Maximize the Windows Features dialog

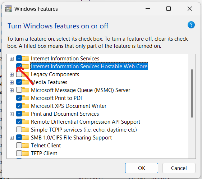[x=169, y=9]
